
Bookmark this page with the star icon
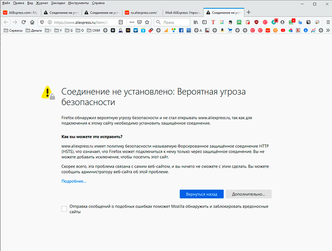(x=146, y=22)
